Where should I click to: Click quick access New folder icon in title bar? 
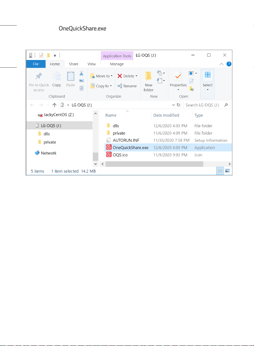[48, 55]
